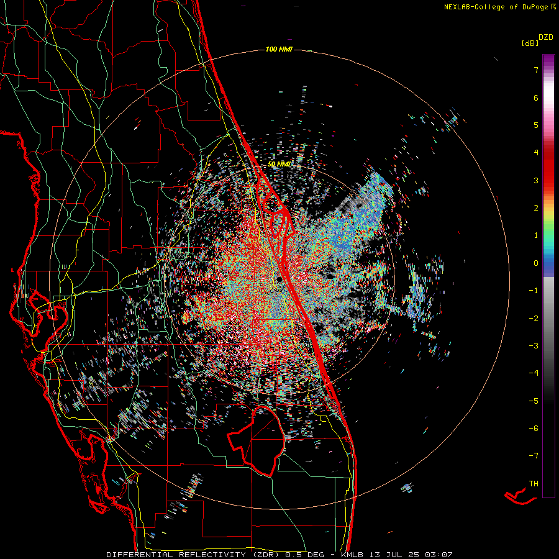Viewport: 559px width, 559px height.
Task: Click the 50 NMI range ring label
Action: click(279, 165)
